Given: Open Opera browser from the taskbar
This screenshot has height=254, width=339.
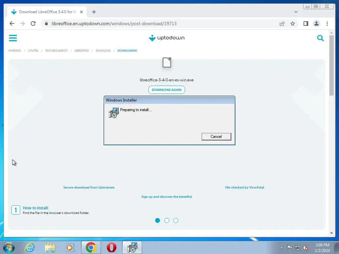Looking at the screenshot, I should 111,247.
